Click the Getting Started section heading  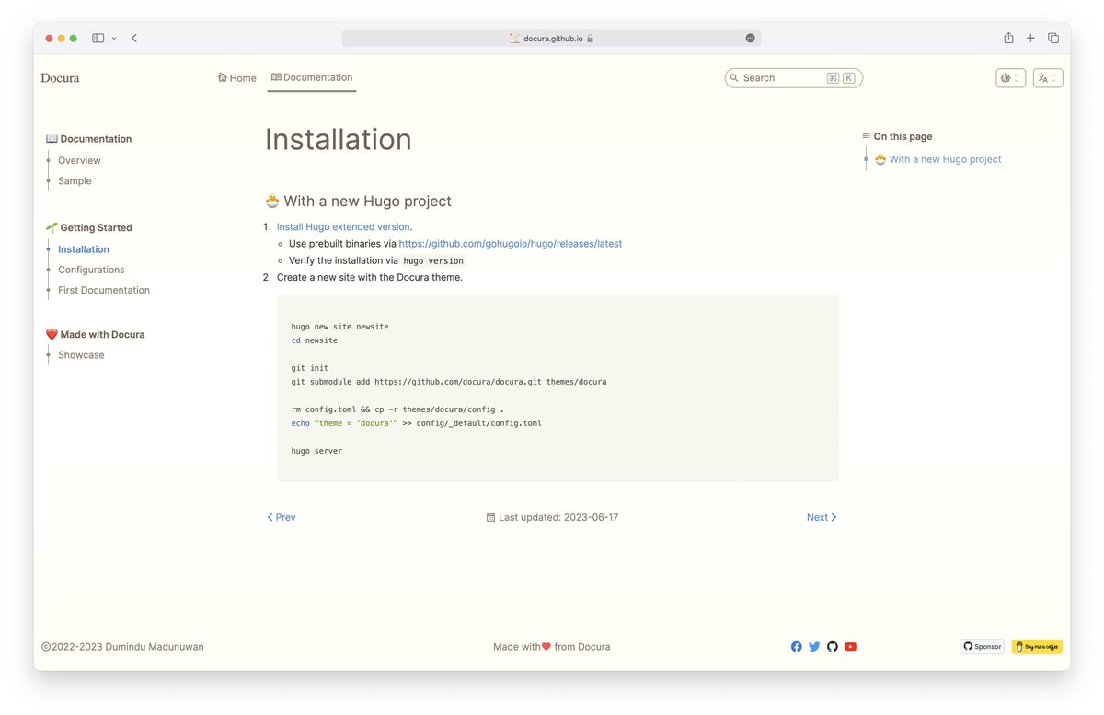[89, 227]
